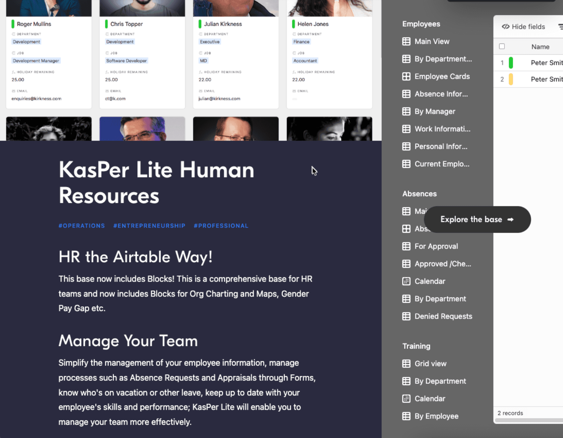
Task: Follow the #OPERATIONS tag link
Action: [82, 226]
